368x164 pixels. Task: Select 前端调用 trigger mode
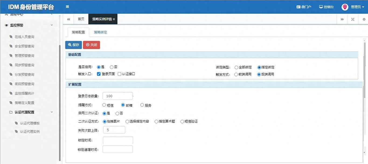[237, 74]
